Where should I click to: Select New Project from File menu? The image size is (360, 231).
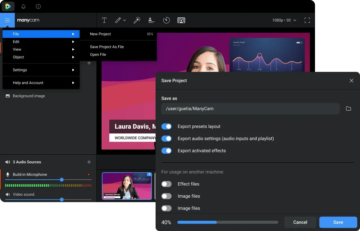click(x=100, y=34)
